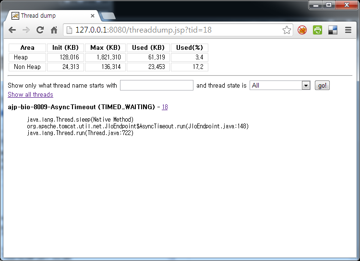Click the browser Forward arrow
This screenshot has width=360, height=261.
click(x=26, y=30)
